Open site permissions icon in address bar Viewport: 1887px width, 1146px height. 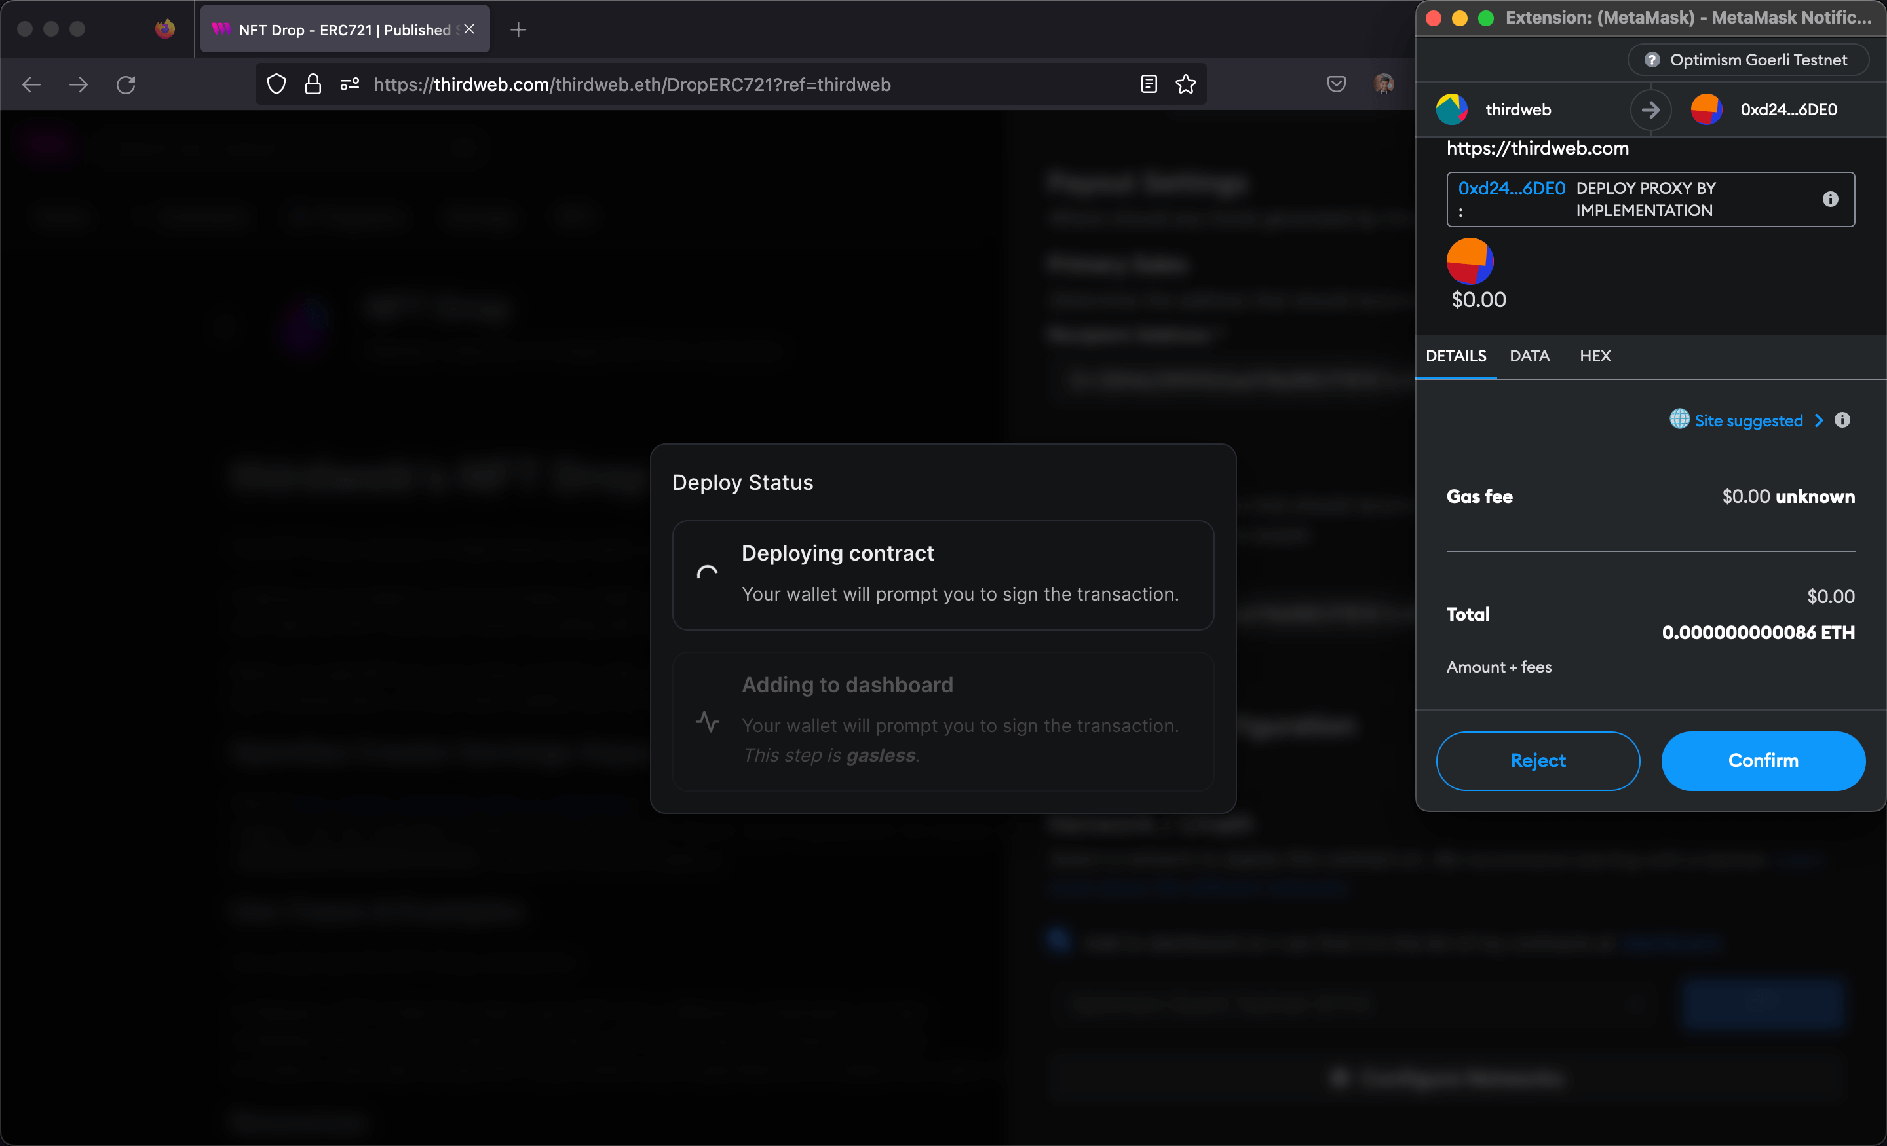pos(350,84)
